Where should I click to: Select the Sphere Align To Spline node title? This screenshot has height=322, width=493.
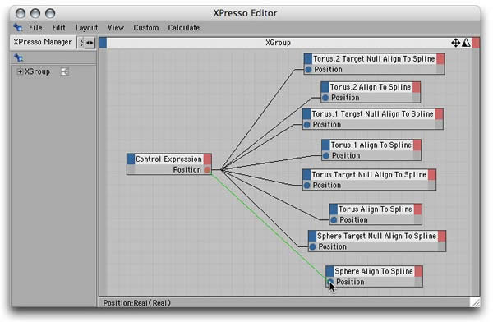pos(374,271)
